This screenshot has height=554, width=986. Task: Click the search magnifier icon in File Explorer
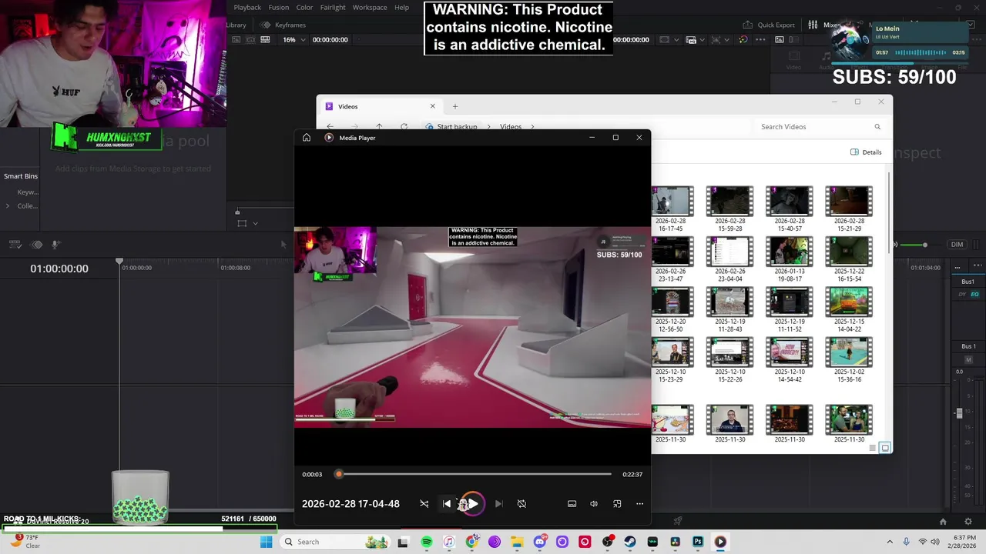(877, 127)
